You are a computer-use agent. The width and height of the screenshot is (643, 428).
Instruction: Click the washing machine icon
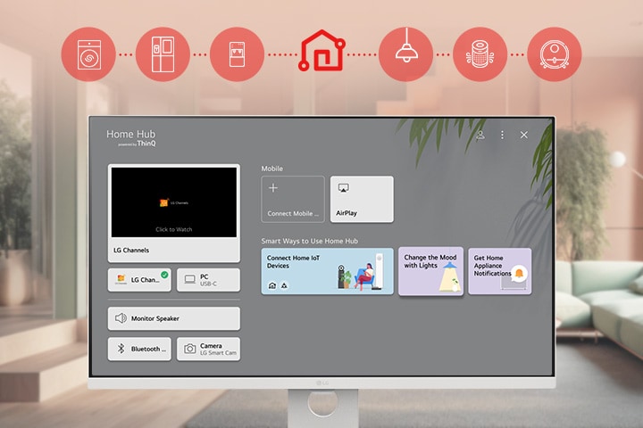88,53
